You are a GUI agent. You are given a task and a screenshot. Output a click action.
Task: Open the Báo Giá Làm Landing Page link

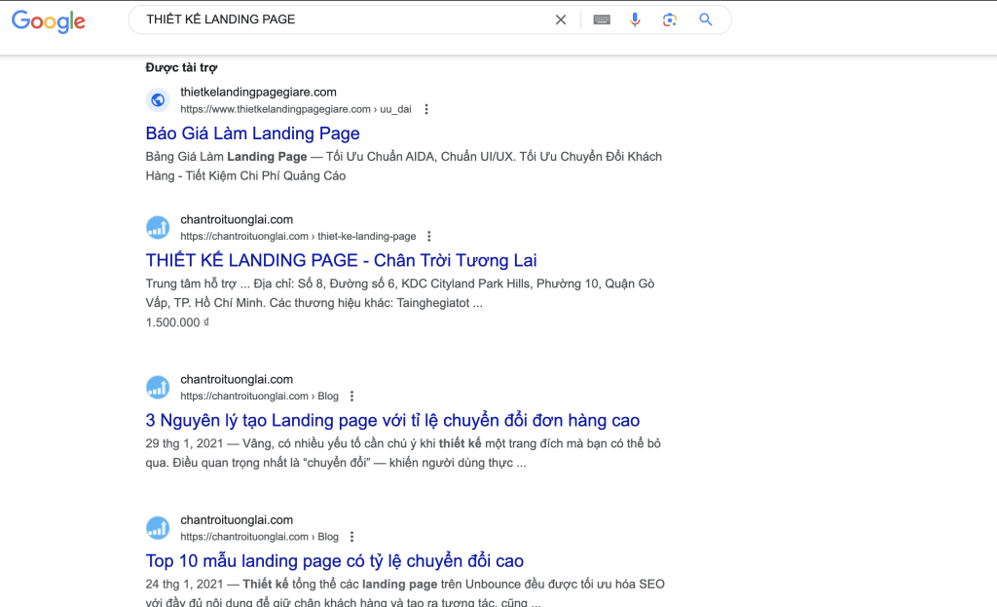point(252,133)
